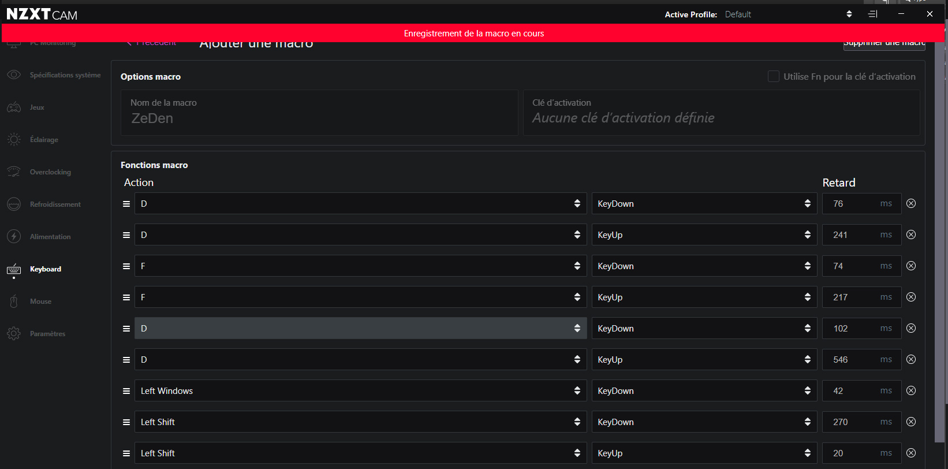
Task: Open Spécifications système in sidebar
Action: (65, 75)
